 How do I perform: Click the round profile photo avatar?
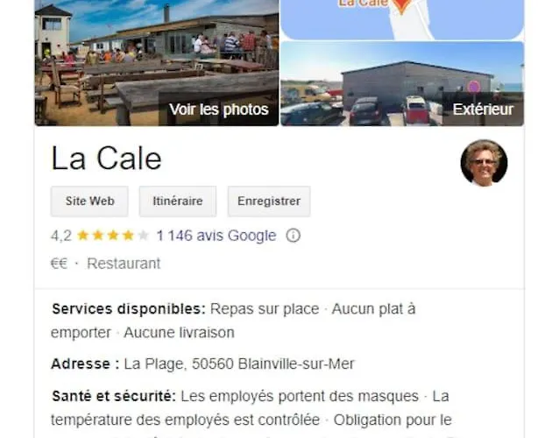[484, 163]
